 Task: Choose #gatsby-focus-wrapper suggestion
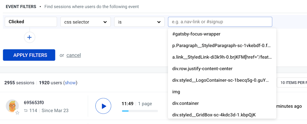pos(222,34)
